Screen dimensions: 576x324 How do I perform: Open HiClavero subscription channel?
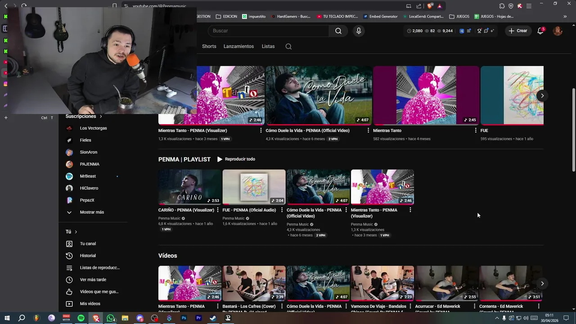[89, 188]
